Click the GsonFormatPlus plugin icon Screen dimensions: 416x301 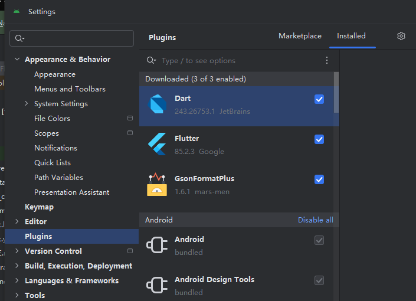(157, 185)
